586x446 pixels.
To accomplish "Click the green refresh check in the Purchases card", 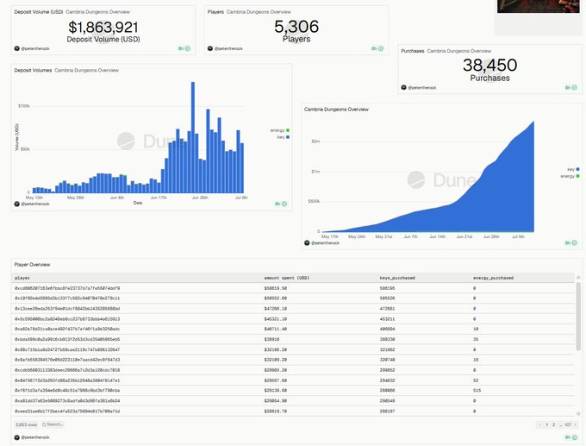I will pos(575,87).
